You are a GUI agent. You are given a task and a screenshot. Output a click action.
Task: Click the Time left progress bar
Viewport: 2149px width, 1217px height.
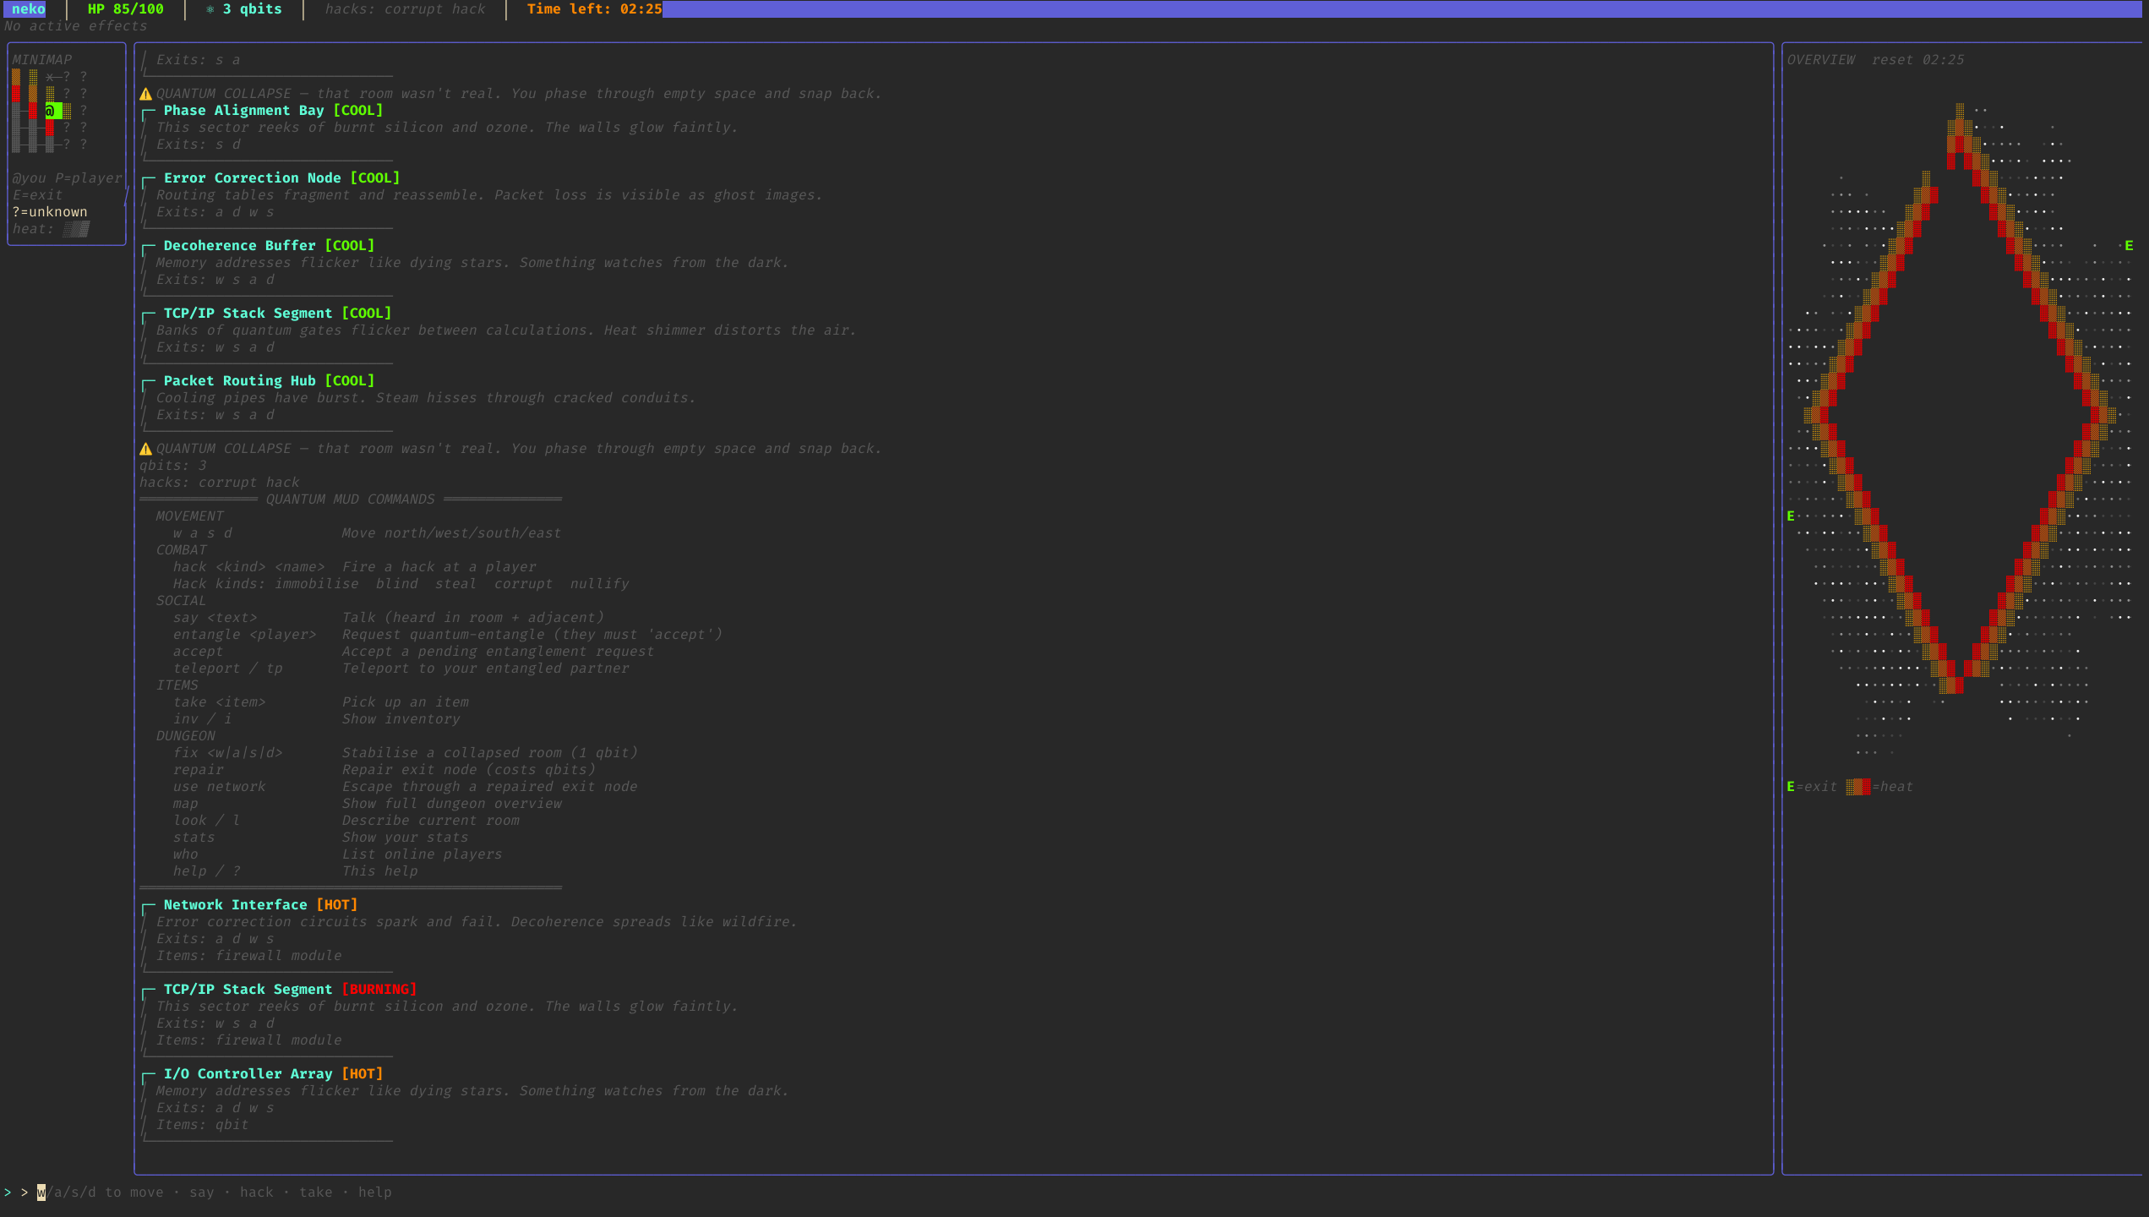(1403, 9)
